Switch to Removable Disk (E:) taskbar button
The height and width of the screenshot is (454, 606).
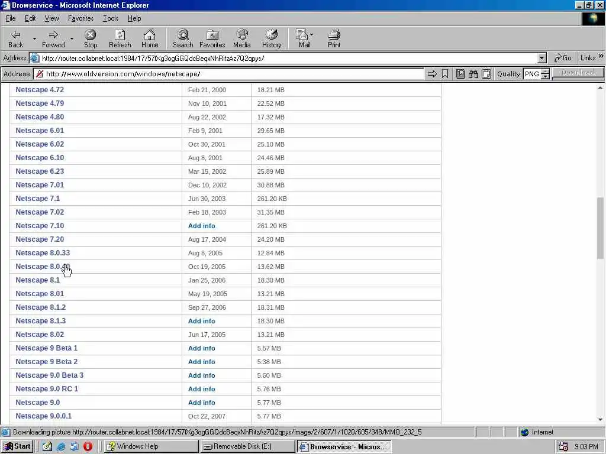click(x=248, y=446)
